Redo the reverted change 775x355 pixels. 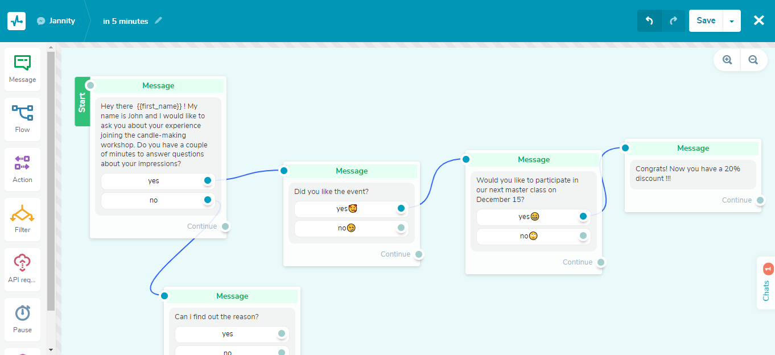[x=674, y=20]
